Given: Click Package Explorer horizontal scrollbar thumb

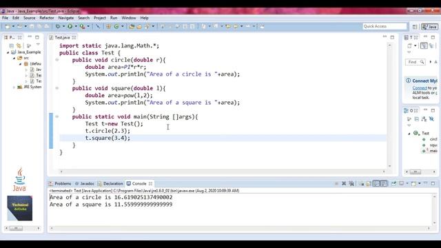Looking at the screenshot, I should tap(16, 228).
